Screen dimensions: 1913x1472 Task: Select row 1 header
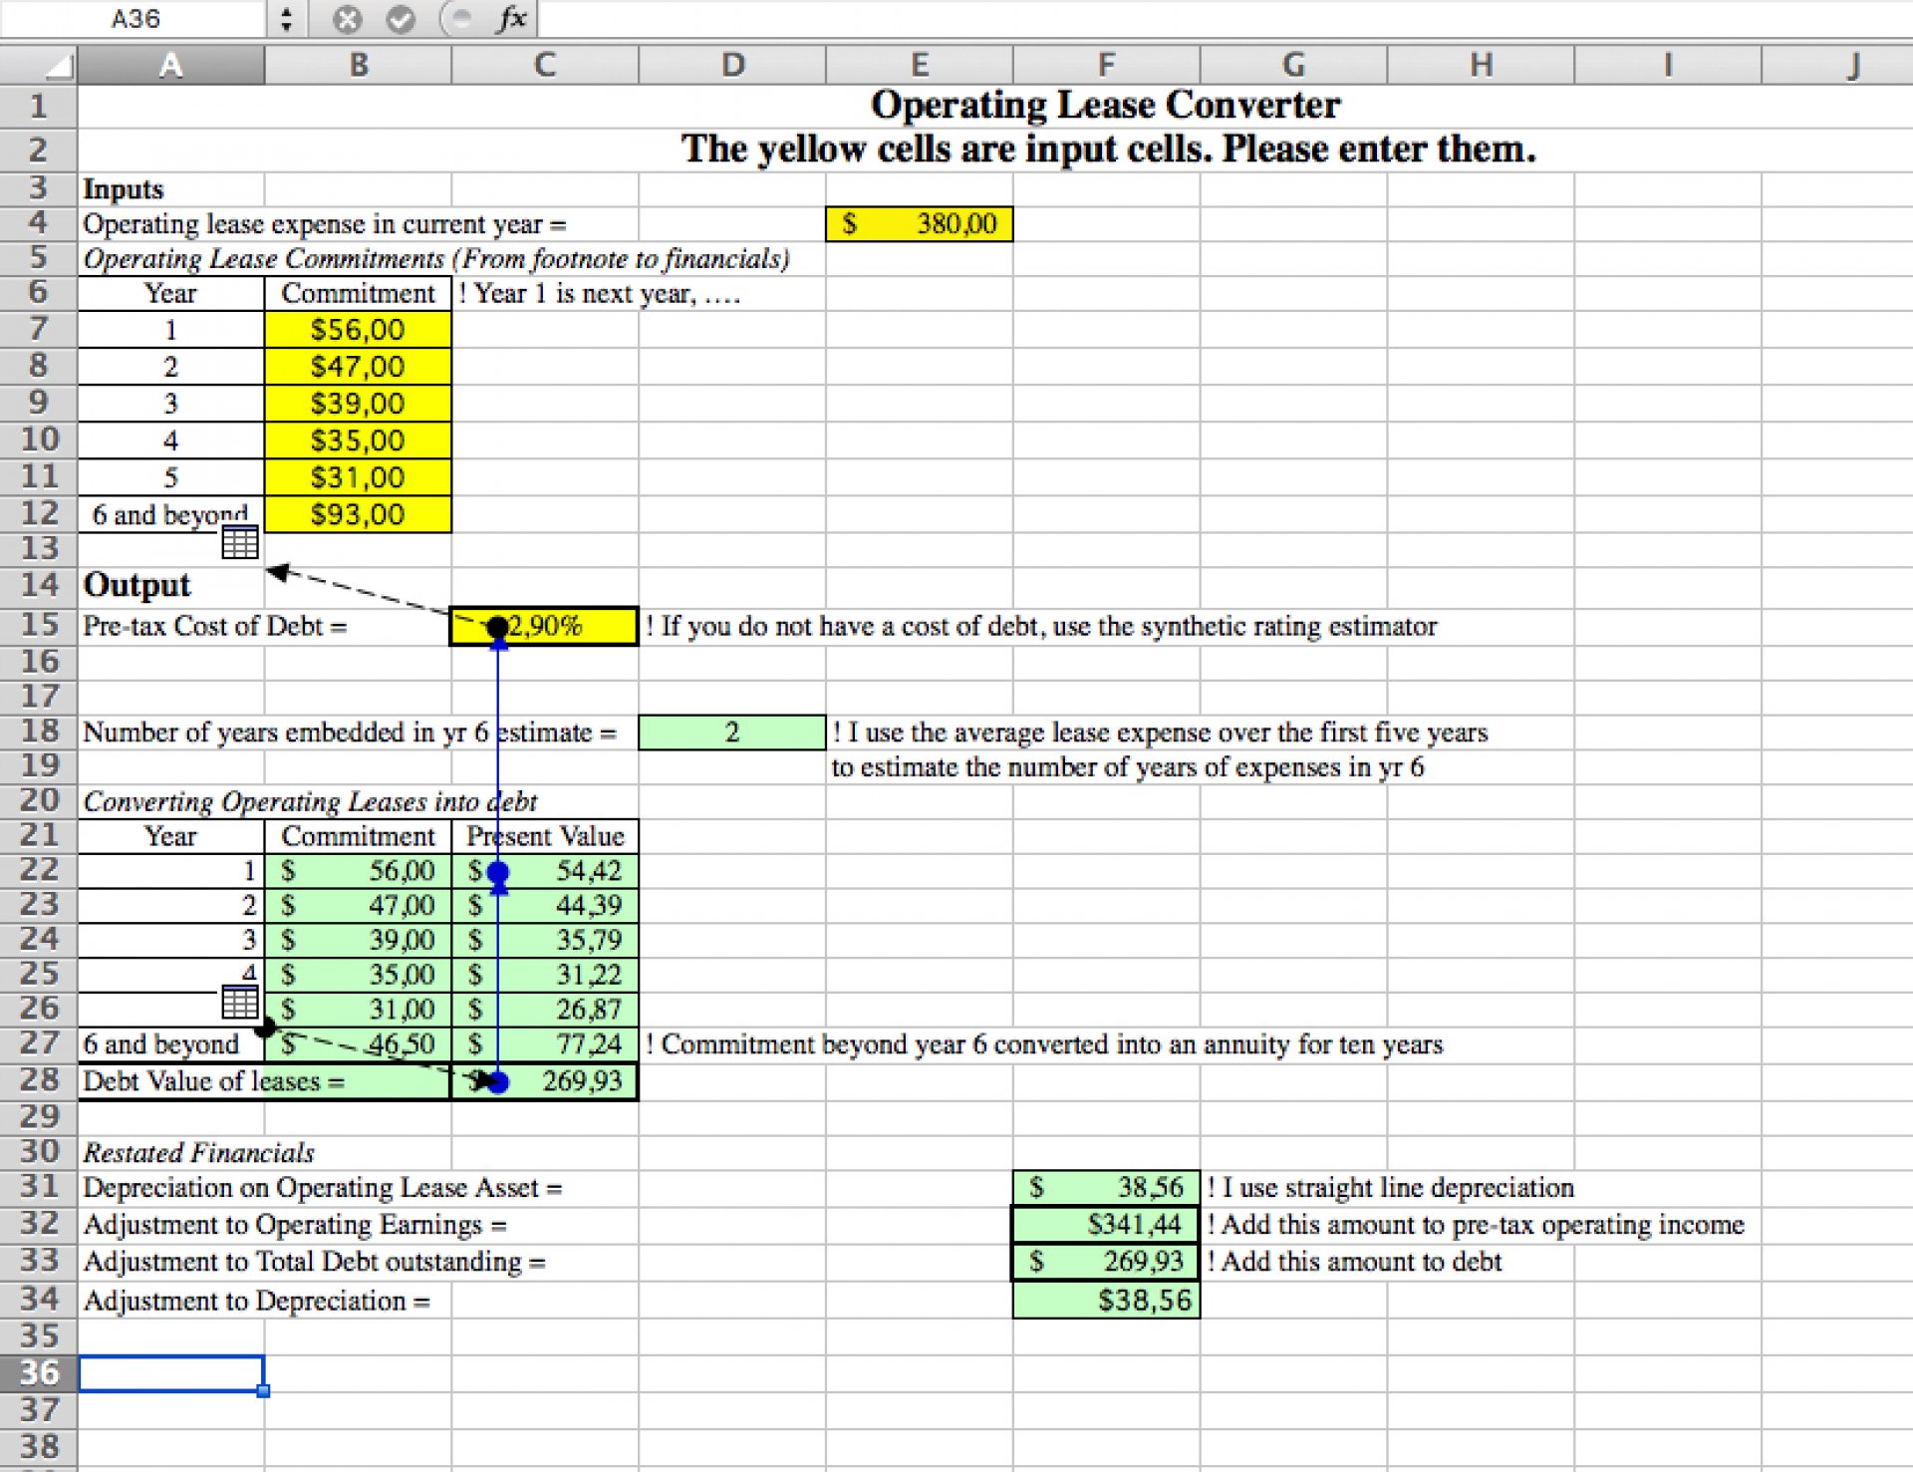[39, 106]
